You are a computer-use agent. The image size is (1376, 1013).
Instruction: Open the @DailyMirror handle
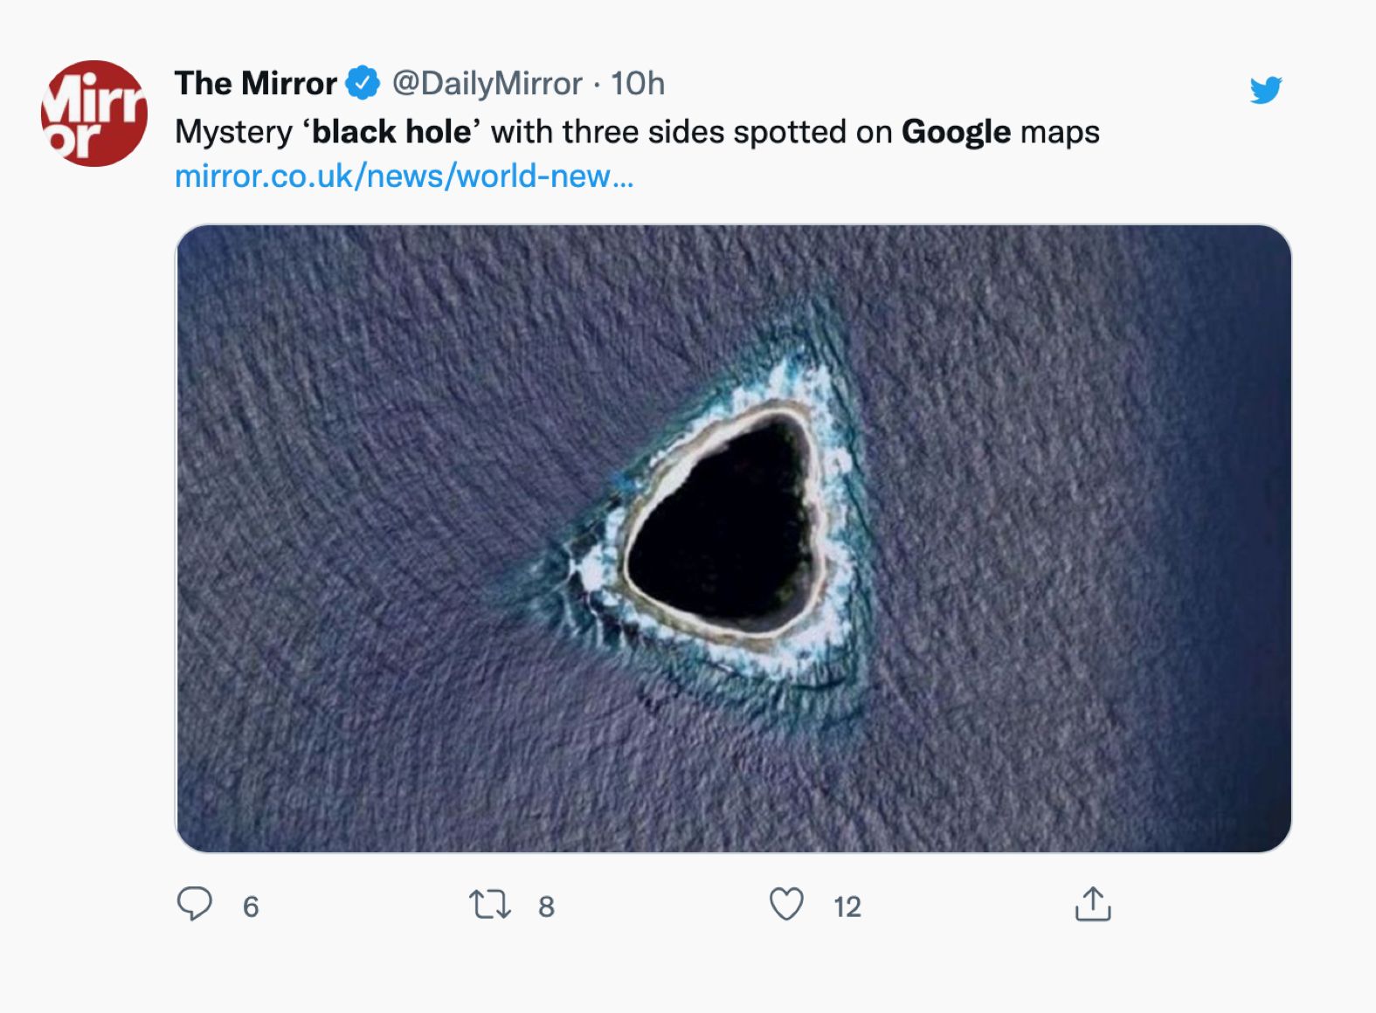click(x=487, y=84)
